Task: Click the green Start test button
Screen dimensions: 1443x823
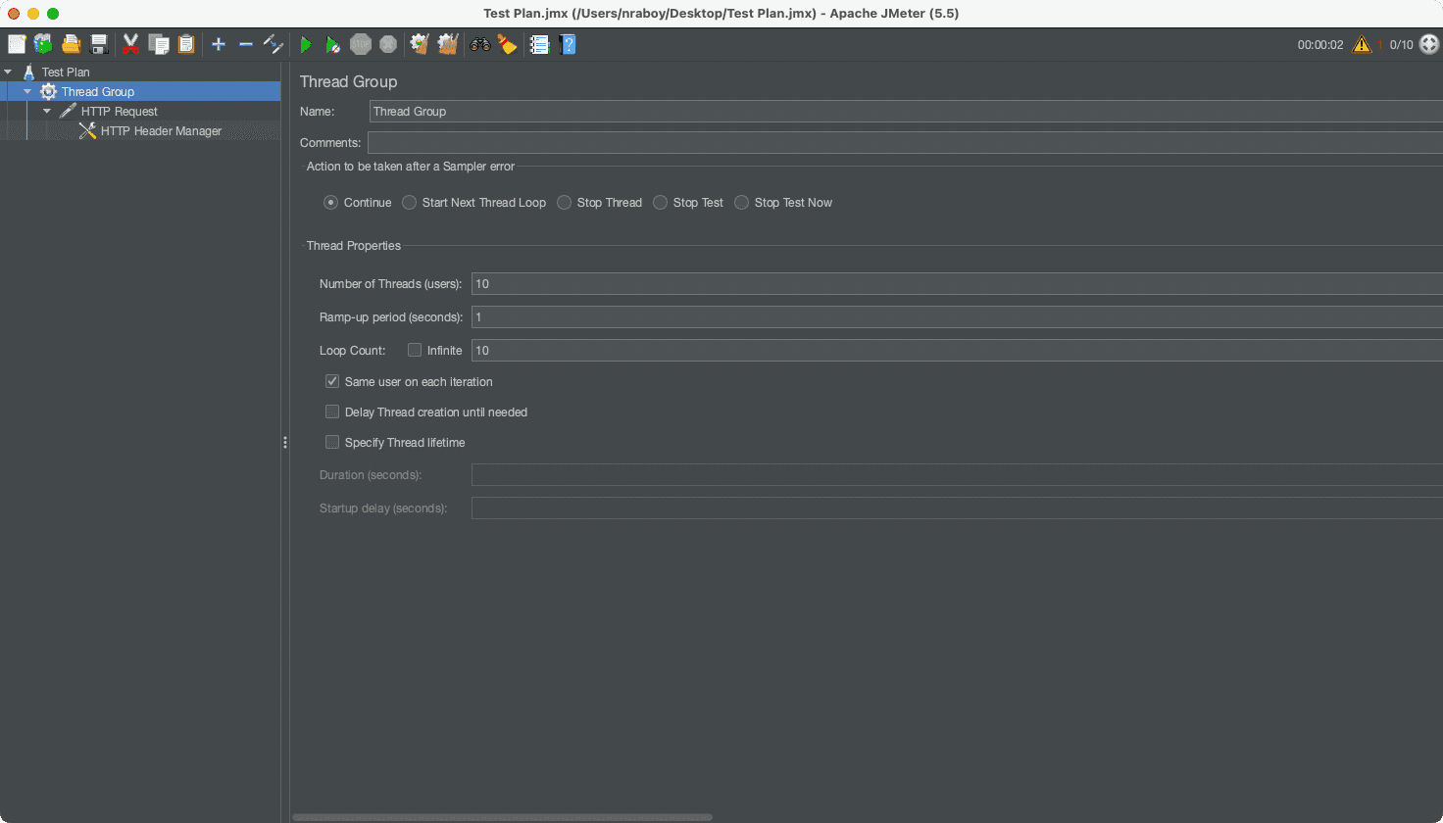Action: [306, 44]
